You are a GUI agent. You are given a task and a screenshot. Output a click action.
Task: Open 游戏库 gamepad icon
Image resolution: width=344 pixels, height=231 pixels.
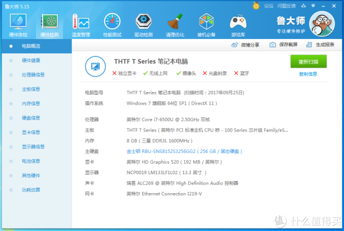click(x=238, y=25)
